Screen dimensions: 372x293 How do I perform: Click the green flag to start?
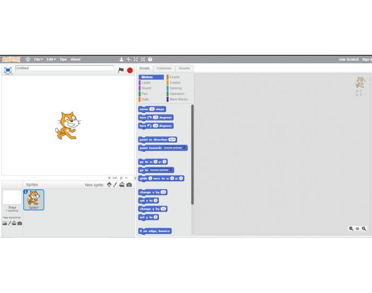121,70
